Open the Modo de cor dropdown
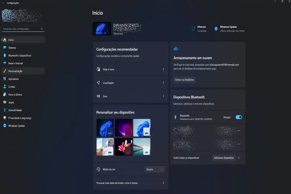 click(x=155, y=169)
